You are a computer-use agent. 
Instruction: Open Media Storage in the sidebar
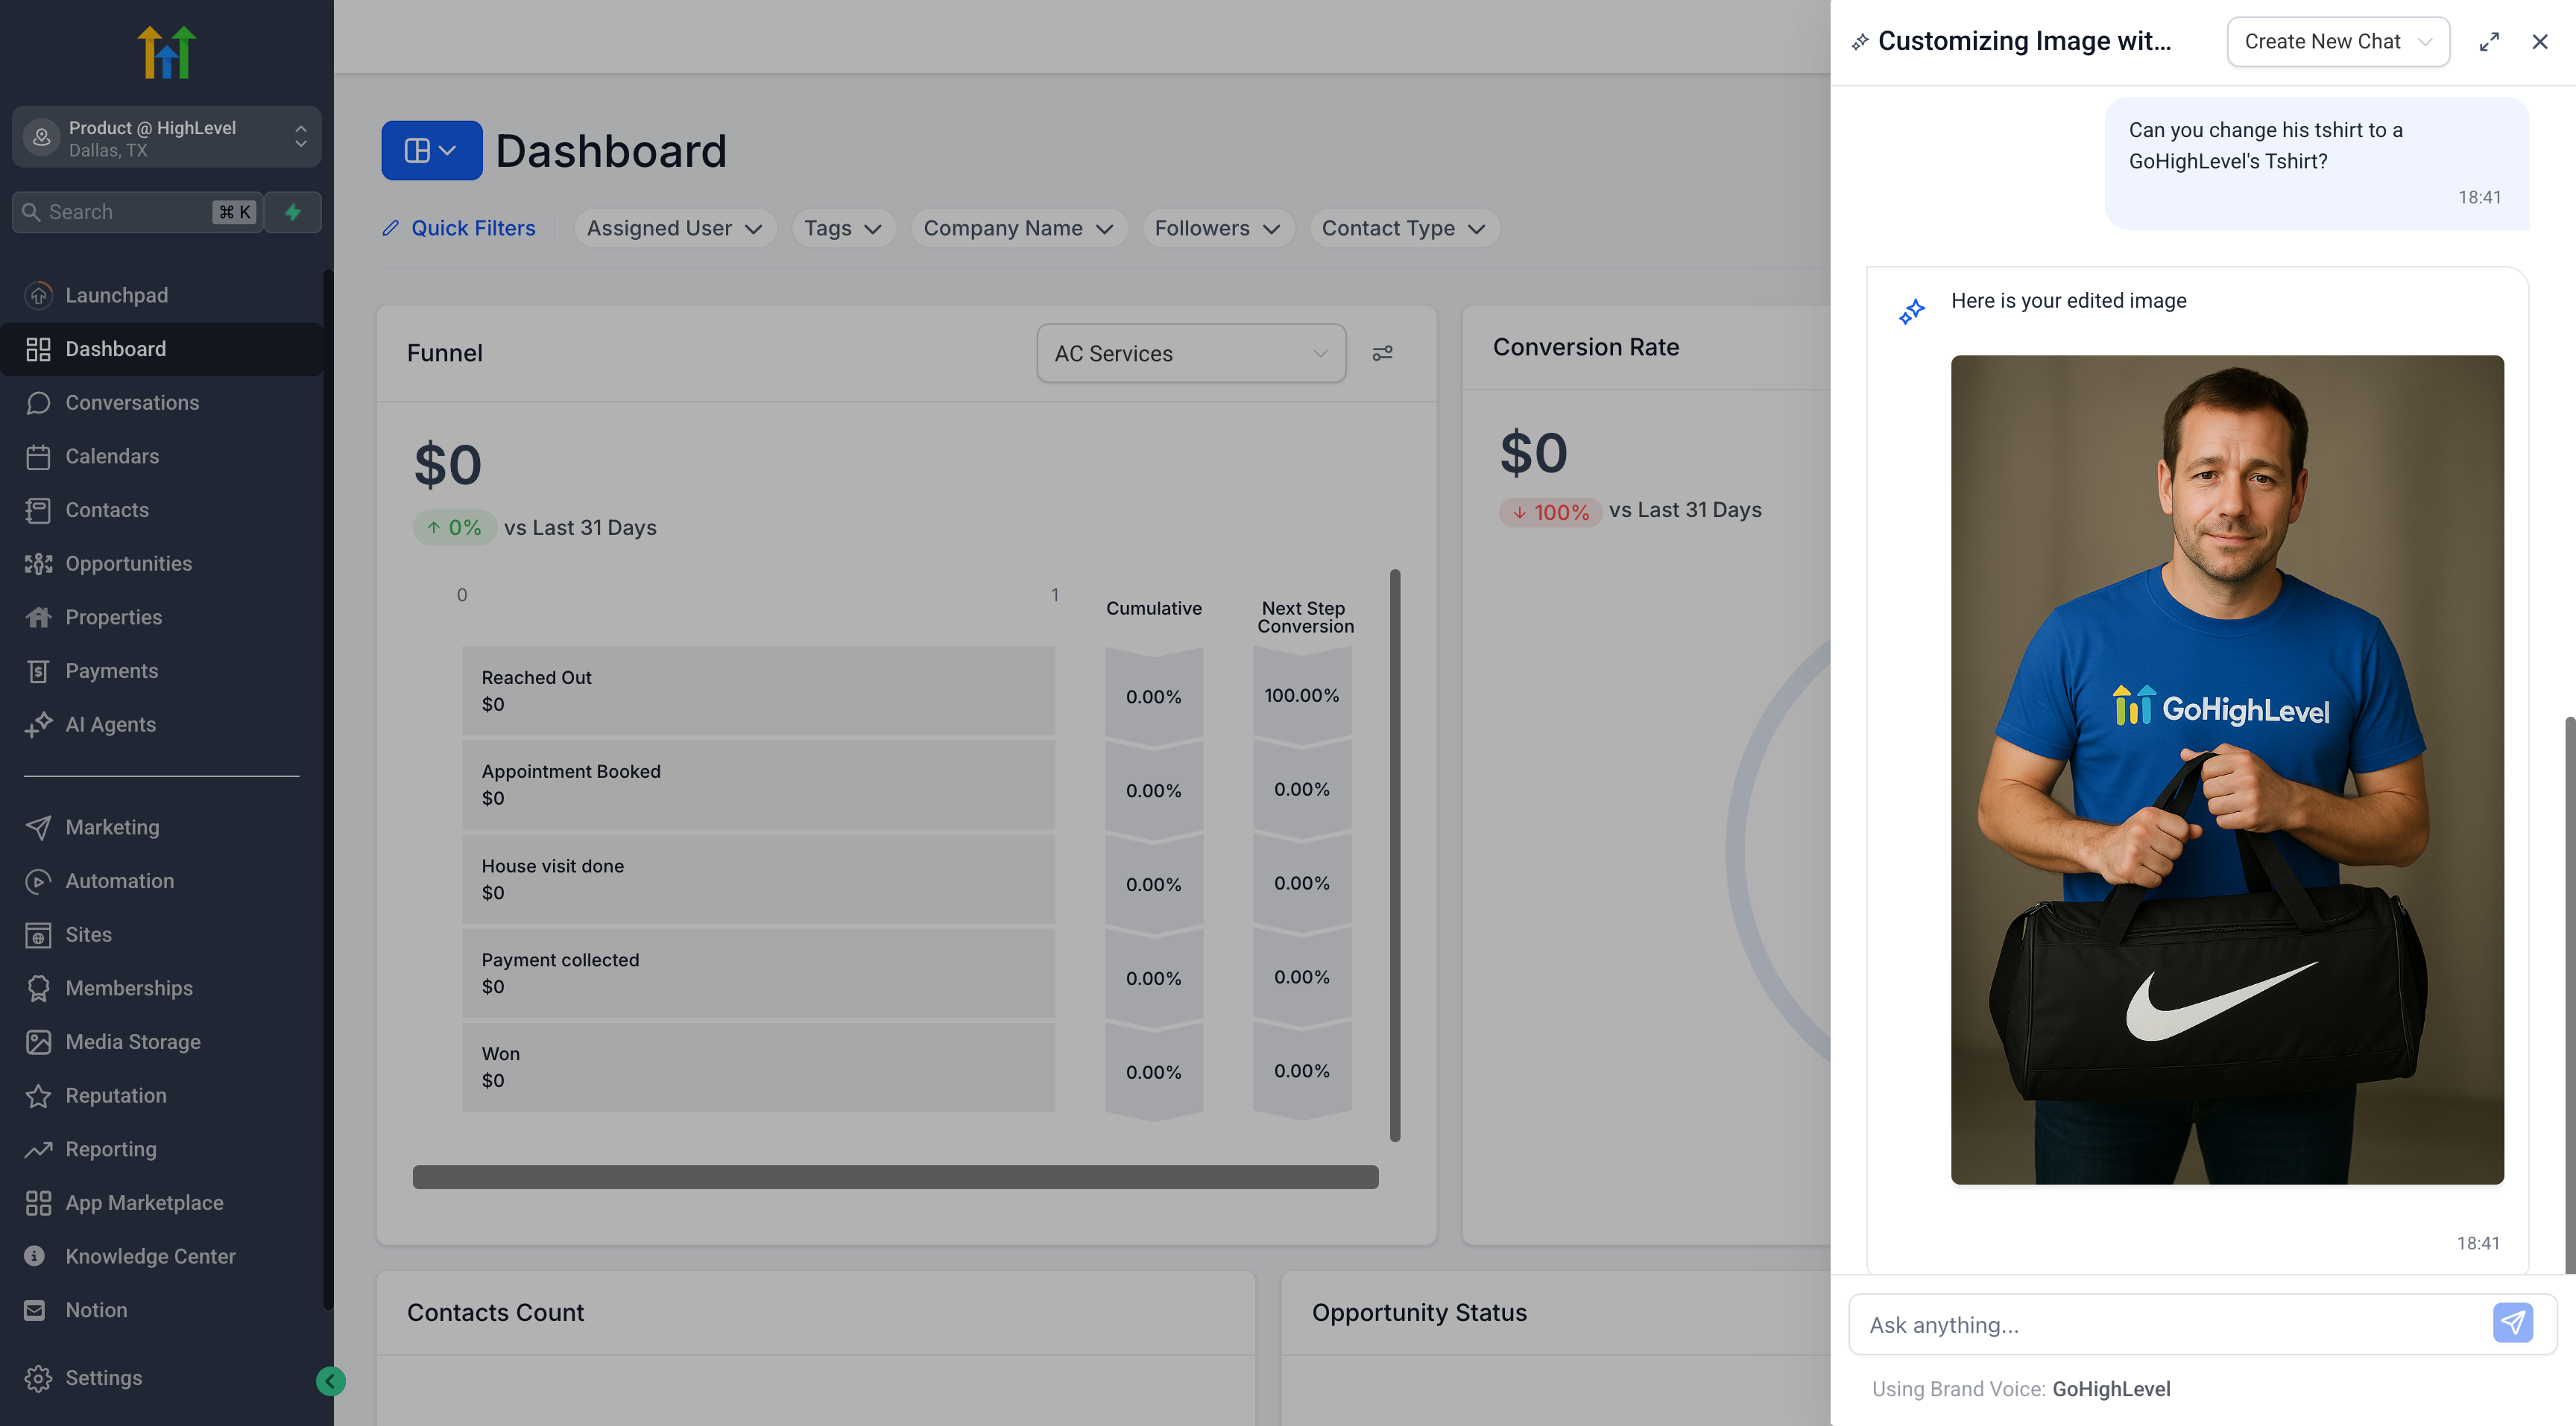coord(132,1042)
